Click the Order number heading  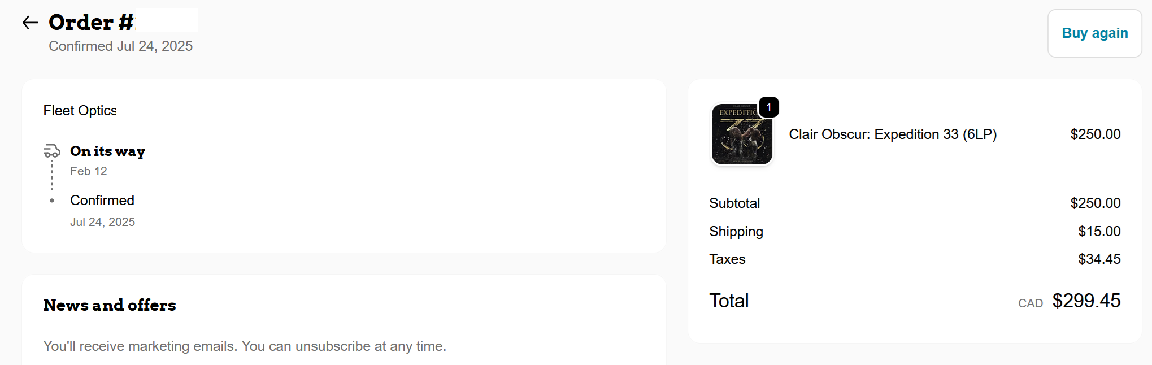tap(92, 23)
